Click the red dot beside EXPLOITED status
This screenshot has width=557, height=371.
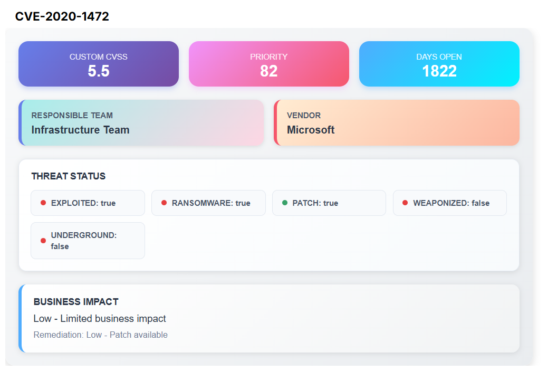coord(43,203)
